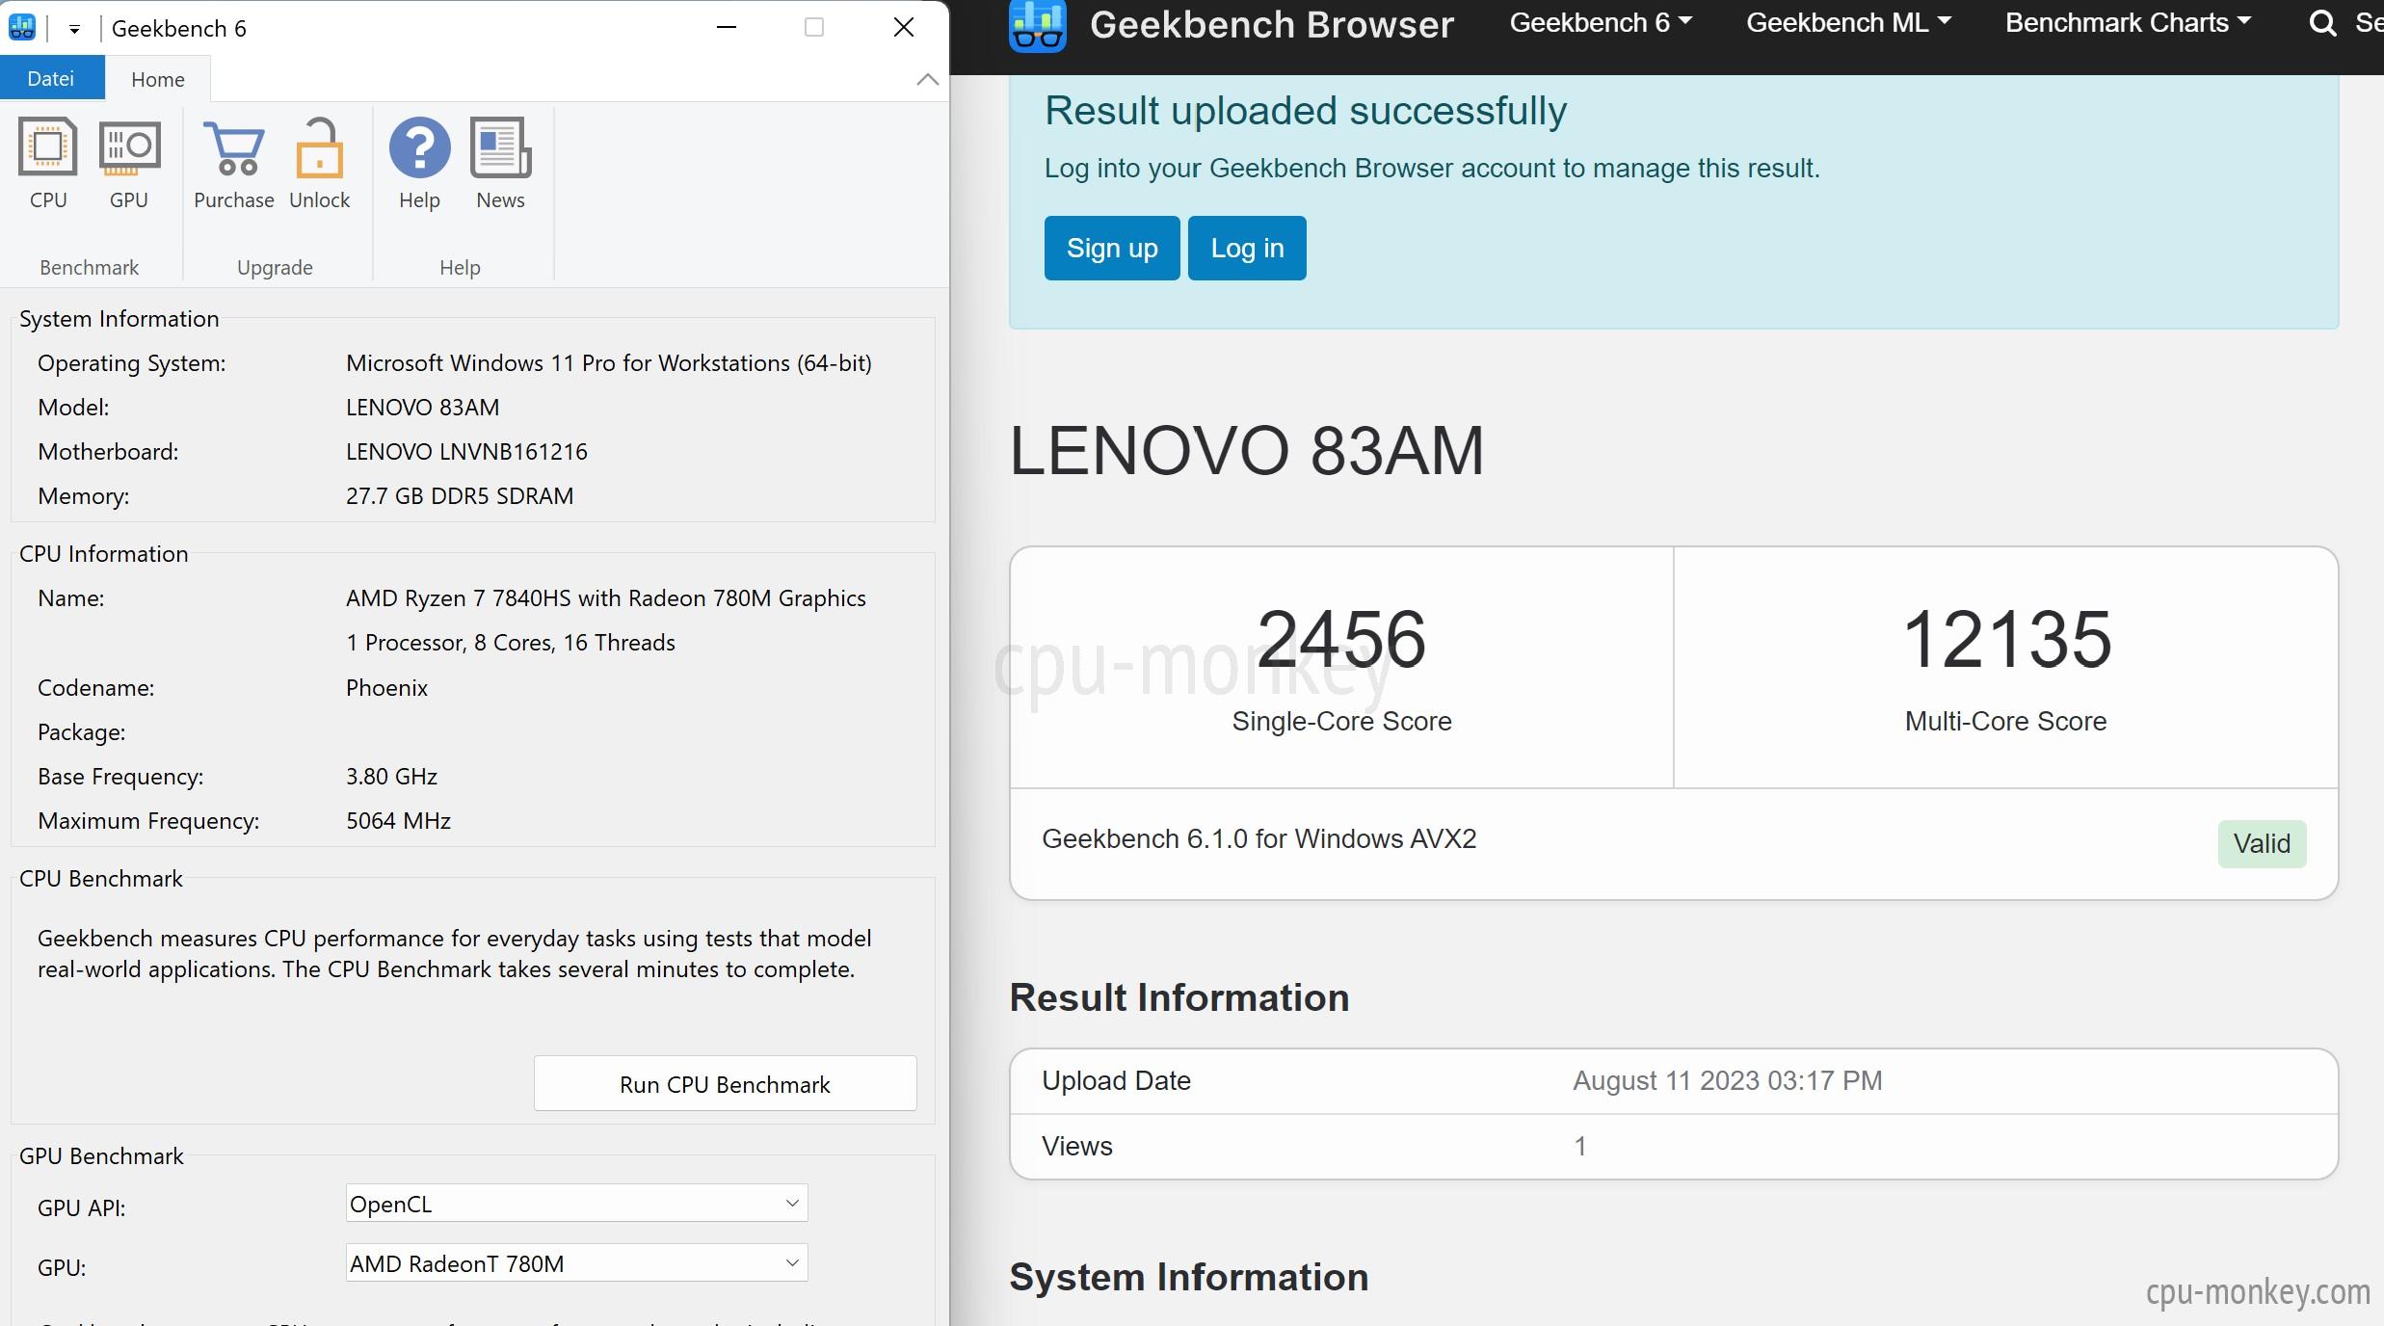Screen dimensions: 2384x1326
Task: Open the Datei file tab
Action: [x=51, y=78]
